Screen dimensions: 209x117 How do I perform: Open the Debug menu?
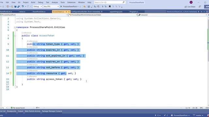40,2
